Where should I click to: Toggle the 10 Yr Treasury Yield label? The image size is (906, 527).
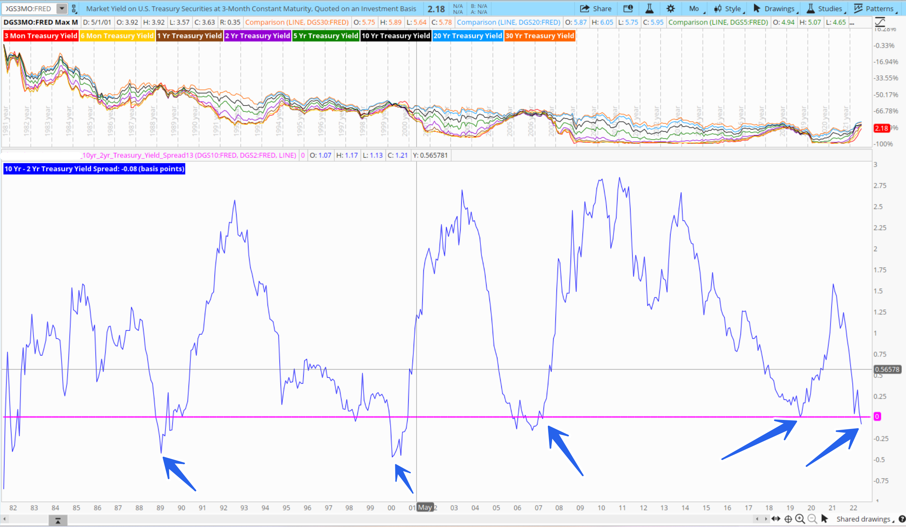[396, 36]
